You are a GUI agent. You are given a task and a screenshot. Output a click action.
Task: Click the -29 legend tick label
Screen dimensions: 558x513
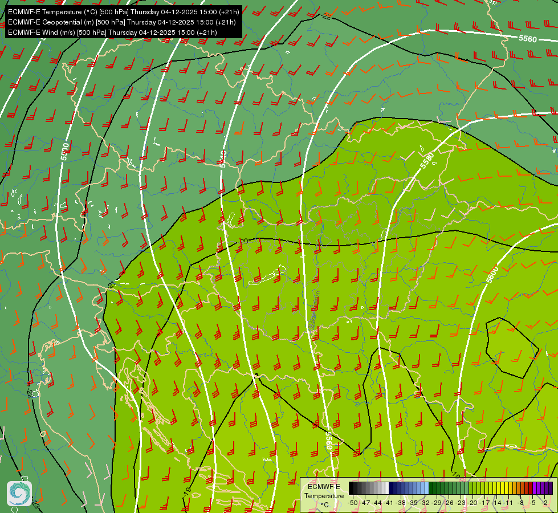coord(437,503)
